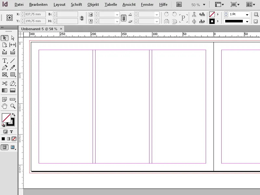Switch to Preview screen mode button
260x195 pixels.
point(13,147)
